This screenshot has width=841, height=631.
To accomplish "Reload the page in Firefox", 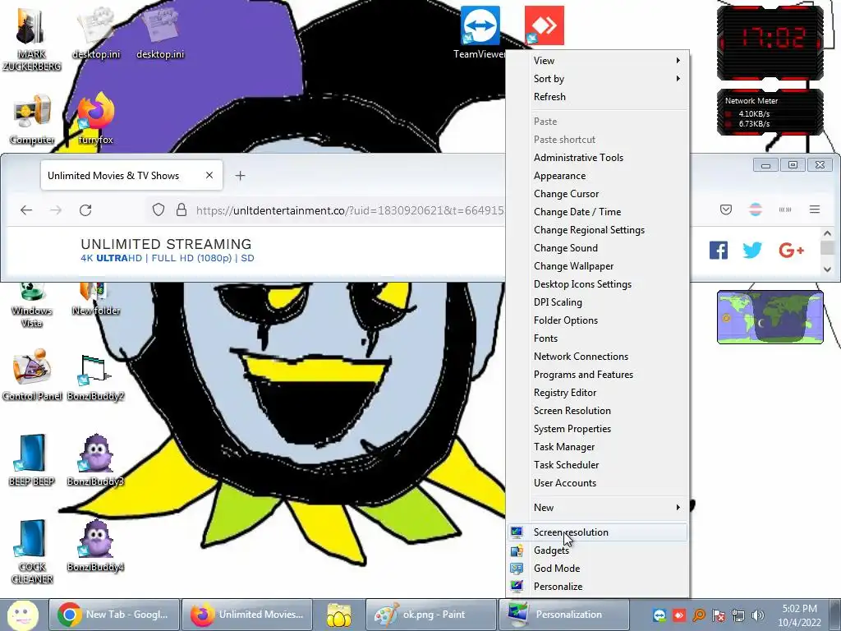I will 85,210.
